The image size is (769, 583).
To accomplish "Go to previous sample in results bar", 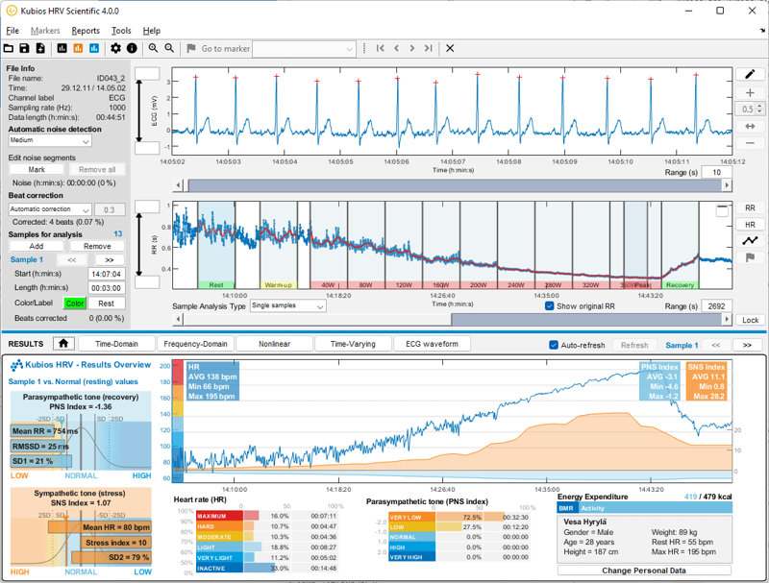I will coord(716,345).
